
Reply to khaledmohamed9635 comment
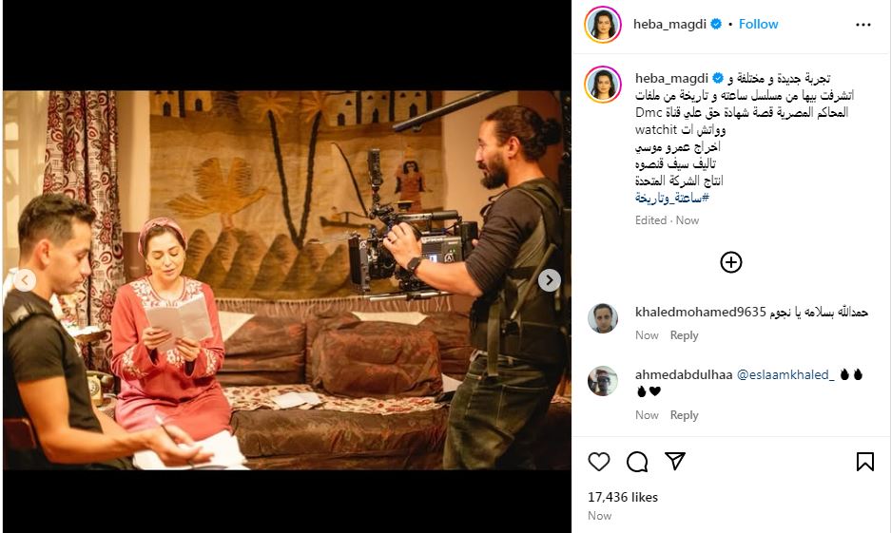[684, 335]
